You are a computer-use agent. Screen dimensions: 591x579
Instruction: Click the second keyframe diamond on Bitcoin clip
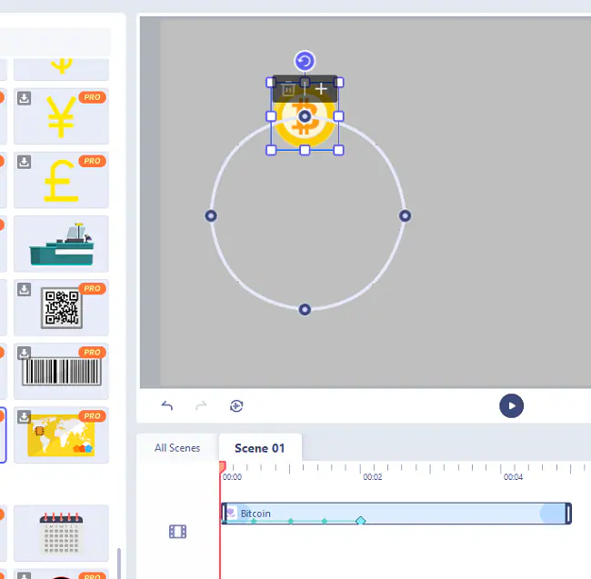point(291,521)
